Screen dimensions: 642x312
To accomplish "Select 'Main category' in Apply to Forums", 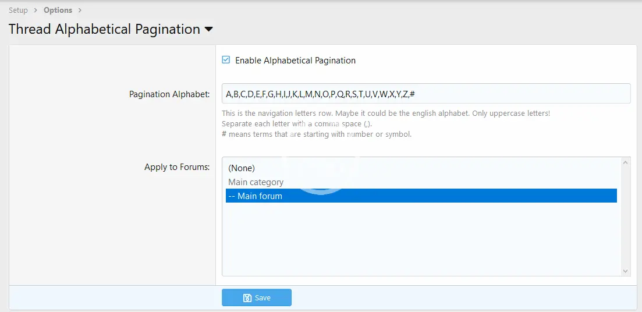I will click(x=256, y=182).
